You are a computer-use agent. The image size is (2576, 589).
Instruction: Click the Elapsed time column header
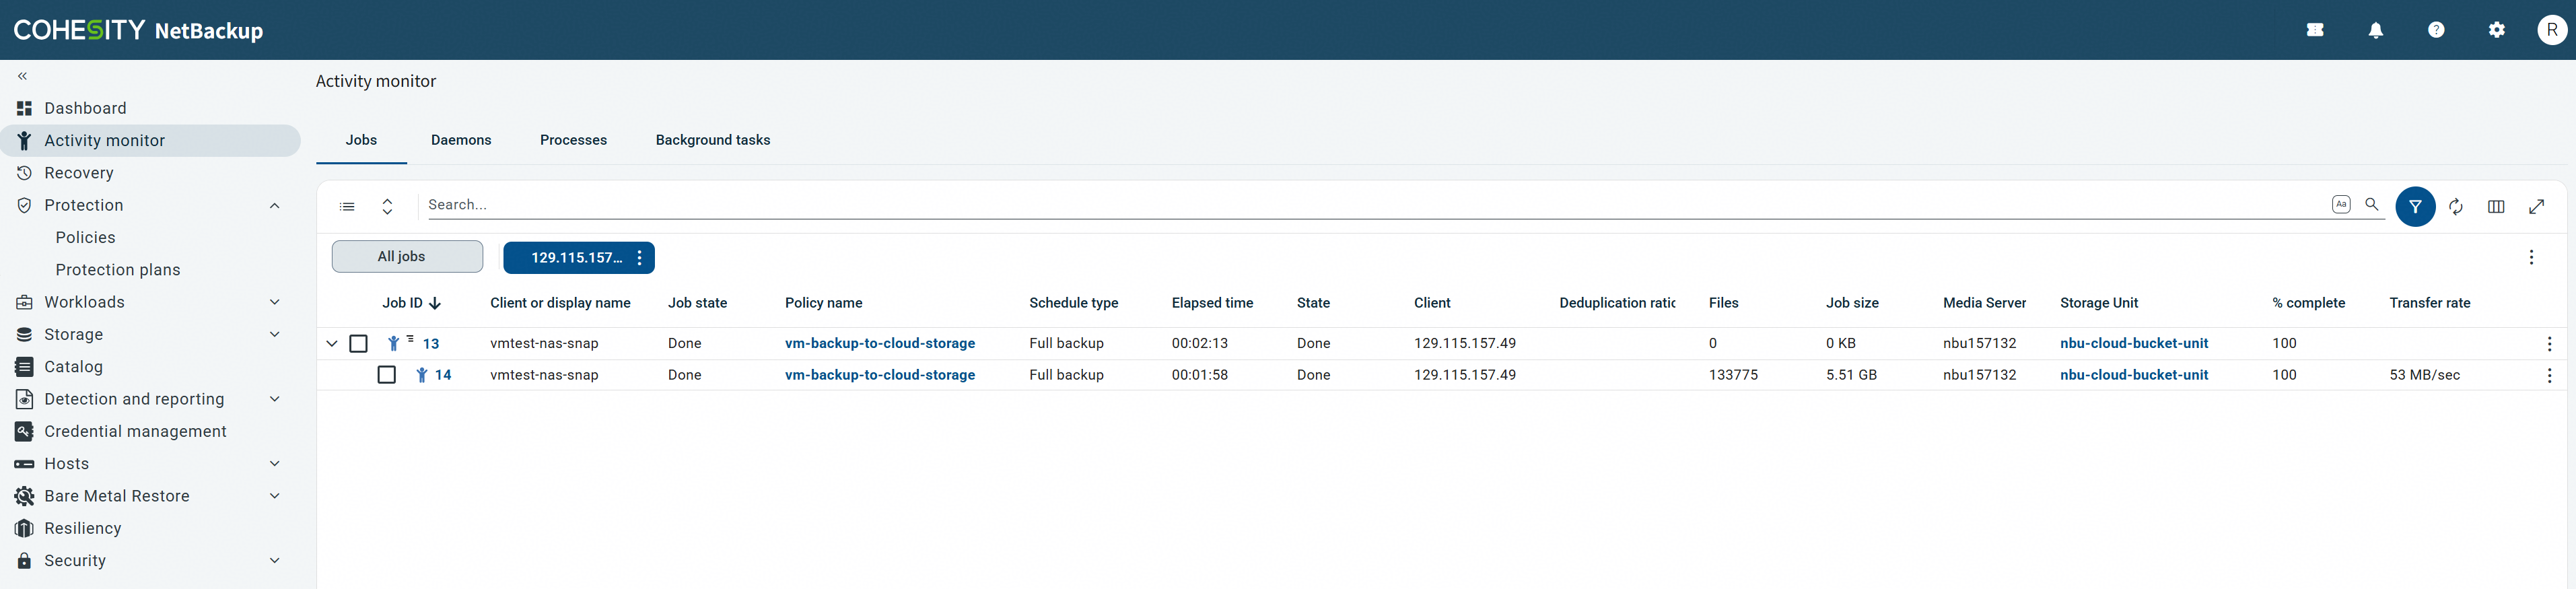click(1212, 303)
